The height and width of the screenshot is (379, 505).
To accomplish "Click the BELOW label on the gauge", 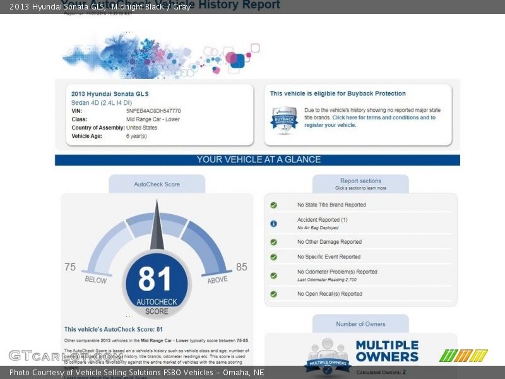I will coord(96,280).
